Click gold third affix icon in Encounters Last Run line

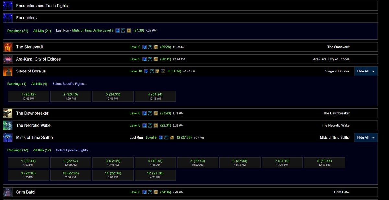[129, 30]
